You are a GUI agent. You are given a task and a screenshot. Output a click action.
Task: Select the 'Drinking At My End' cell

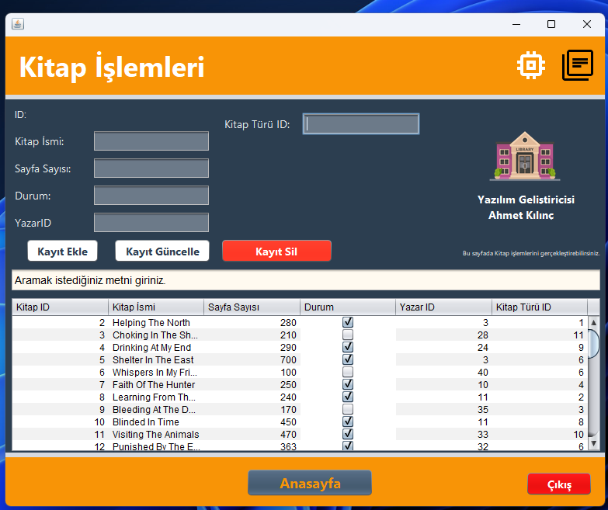[x=156, y=347]
